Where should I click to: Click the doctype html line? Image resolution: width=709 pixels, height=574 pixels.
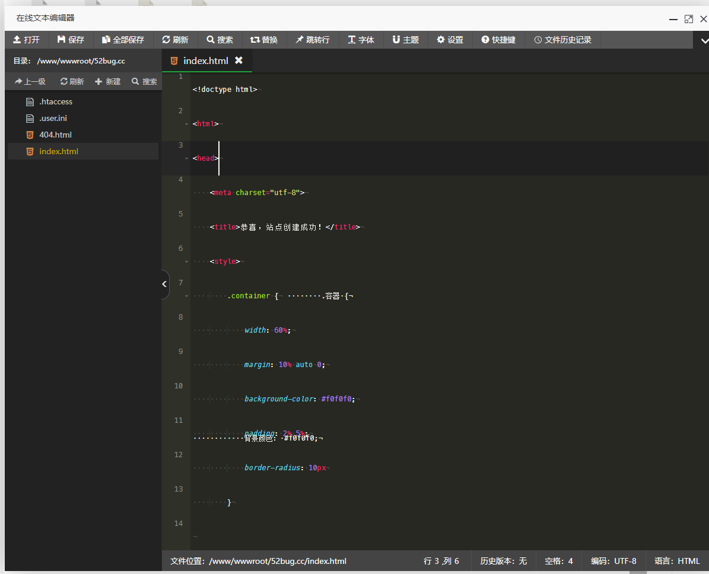225,90
